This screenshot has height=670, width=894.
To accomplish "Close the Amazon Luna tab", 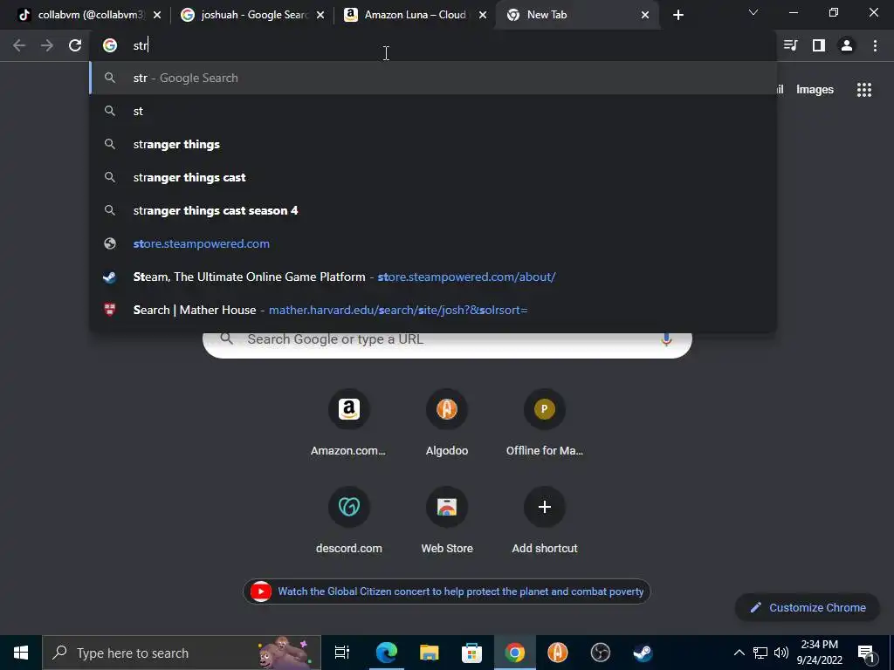I will (x=483, y=15).
